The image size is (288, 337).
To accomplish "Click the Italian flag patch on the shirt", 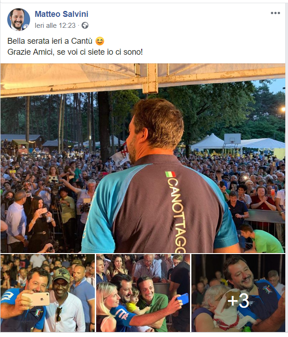I will (170, 174).
